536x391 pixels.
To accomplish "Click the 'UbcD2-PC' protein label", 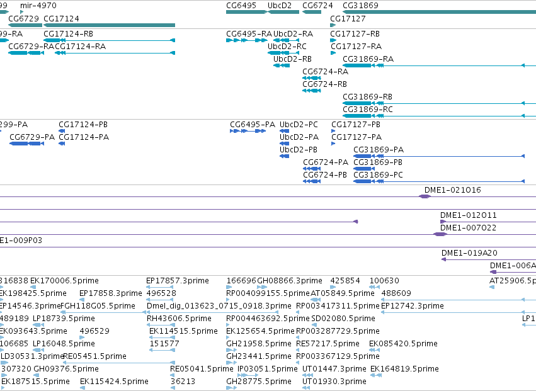I will tap(299, 125).
